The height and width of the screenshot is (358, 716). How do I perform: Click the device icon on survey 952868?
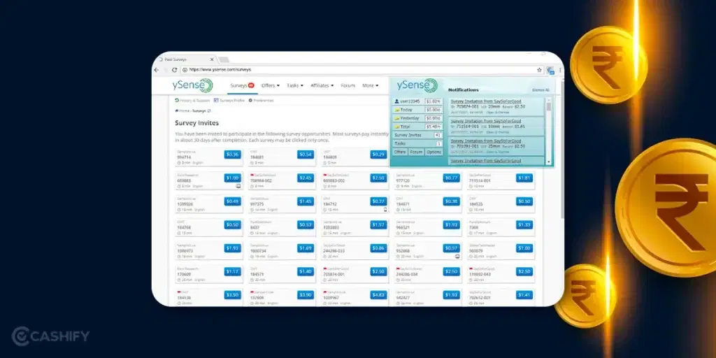point(457,257)
